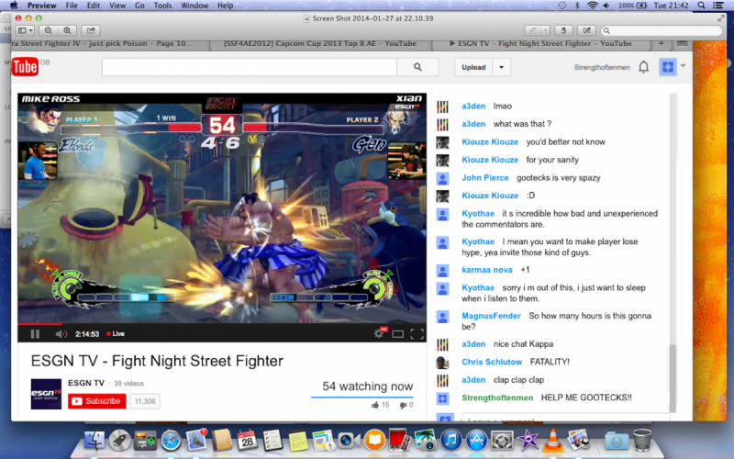The height and width of the screenshot is (459, 734).
Task: Click the YouTube search magnifier button
Action: pos(418,67)
